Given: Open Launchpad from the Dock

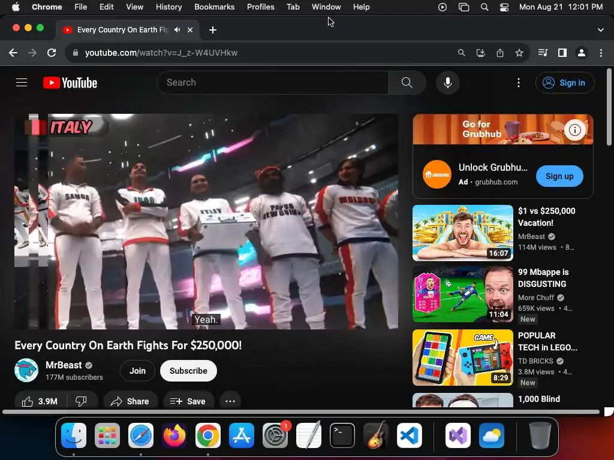Looking at the screenshot, I should click(107, 435).
